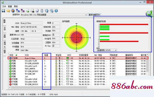This screenshot has width=154, height=97.
Task: Expand the Broadcom 802.11n adapter dropdown
Action: [86, 15]
